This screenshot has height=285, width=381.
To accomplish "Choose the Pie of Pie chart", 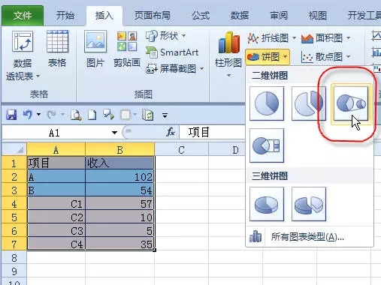I will (x=351, y=103).
